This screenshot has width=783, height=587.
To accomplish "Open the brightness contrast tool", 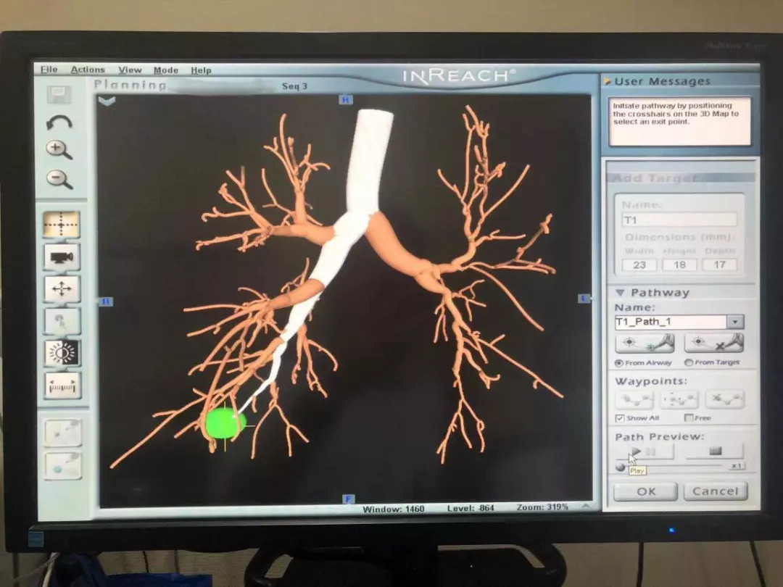I will pos(62,353).
